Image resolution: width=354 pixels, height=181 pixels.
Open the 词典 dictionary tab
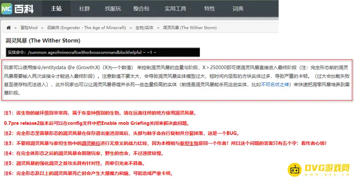238,8
